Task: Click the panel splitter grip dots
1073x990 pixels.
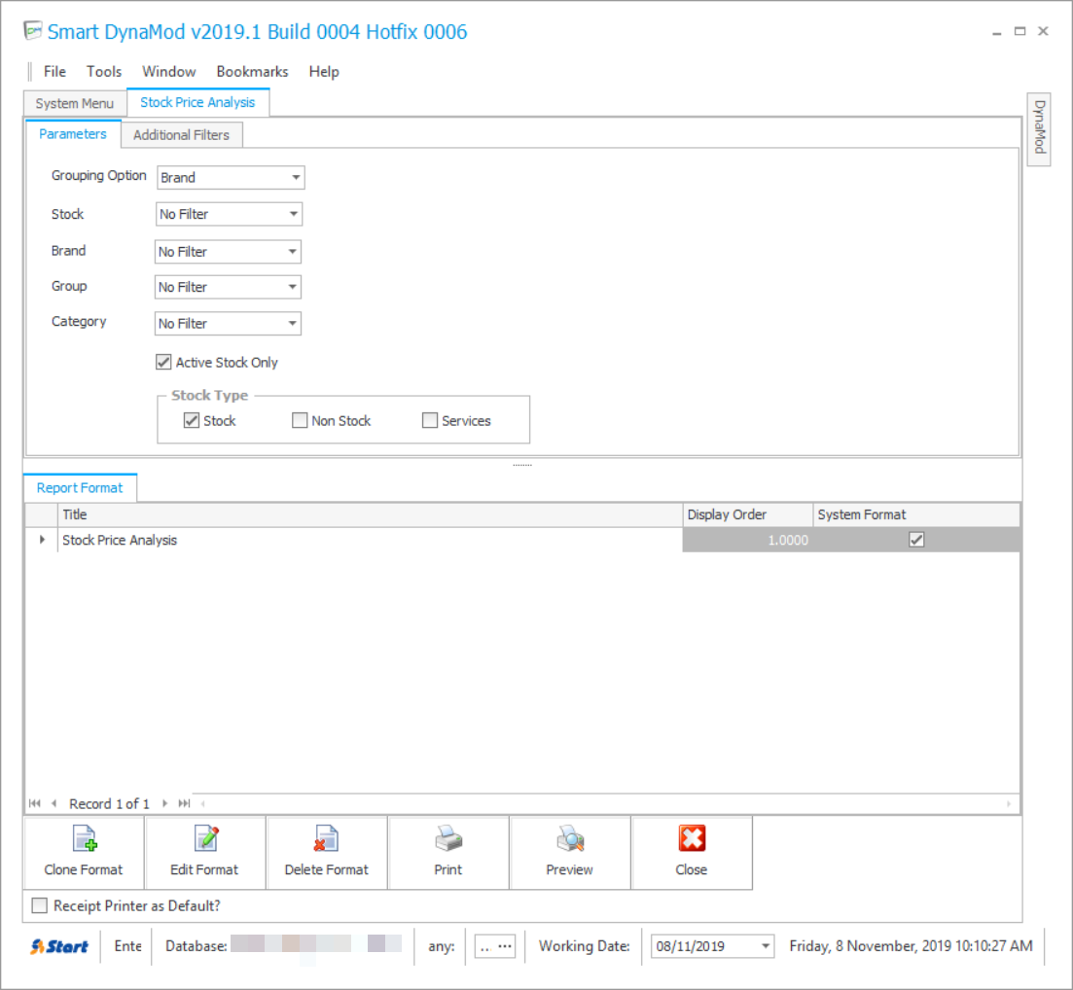Action: 522,465
